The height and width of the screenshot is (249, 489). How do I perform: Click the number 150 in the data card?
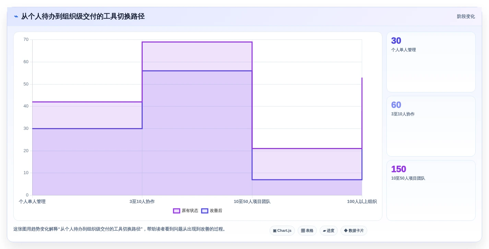point(398,169)
